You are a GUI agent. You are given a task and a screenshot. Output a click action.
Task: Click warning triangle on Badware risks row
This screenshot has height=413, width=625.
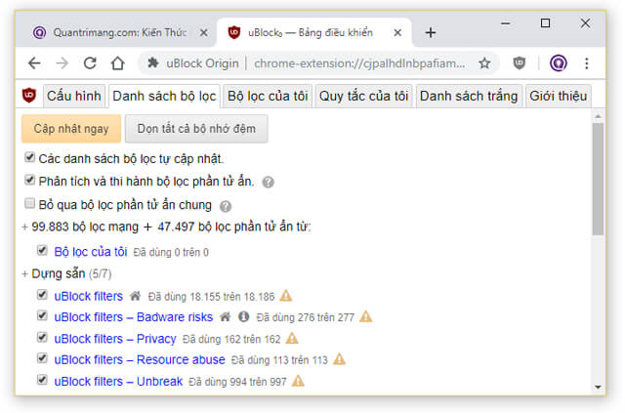[365, 317]
